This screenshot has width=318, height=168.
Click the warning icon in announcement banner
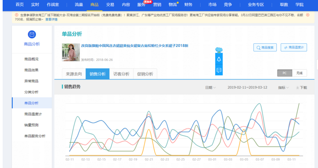pos(17,15)
